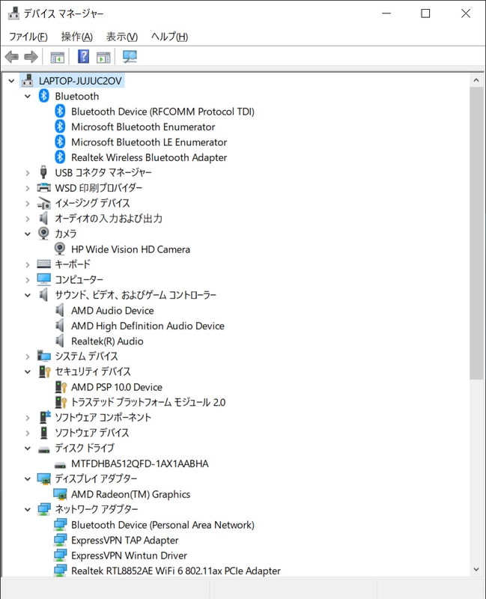The height and width of the screenshot is (599, 486).
Task: Click the システム デバイス icon
Action: 44,356
